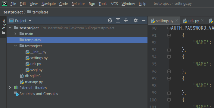The image size is (214, 108).
Task: Expand External Libraries node
Action: pyautogui.click(x=10, y=88)
